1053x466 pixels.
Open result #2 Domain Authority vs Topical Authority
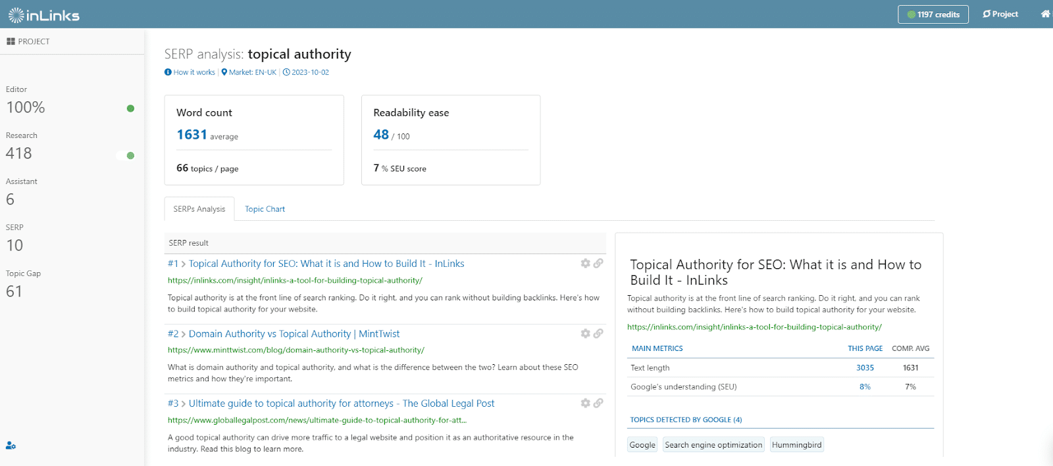point(294,334)
